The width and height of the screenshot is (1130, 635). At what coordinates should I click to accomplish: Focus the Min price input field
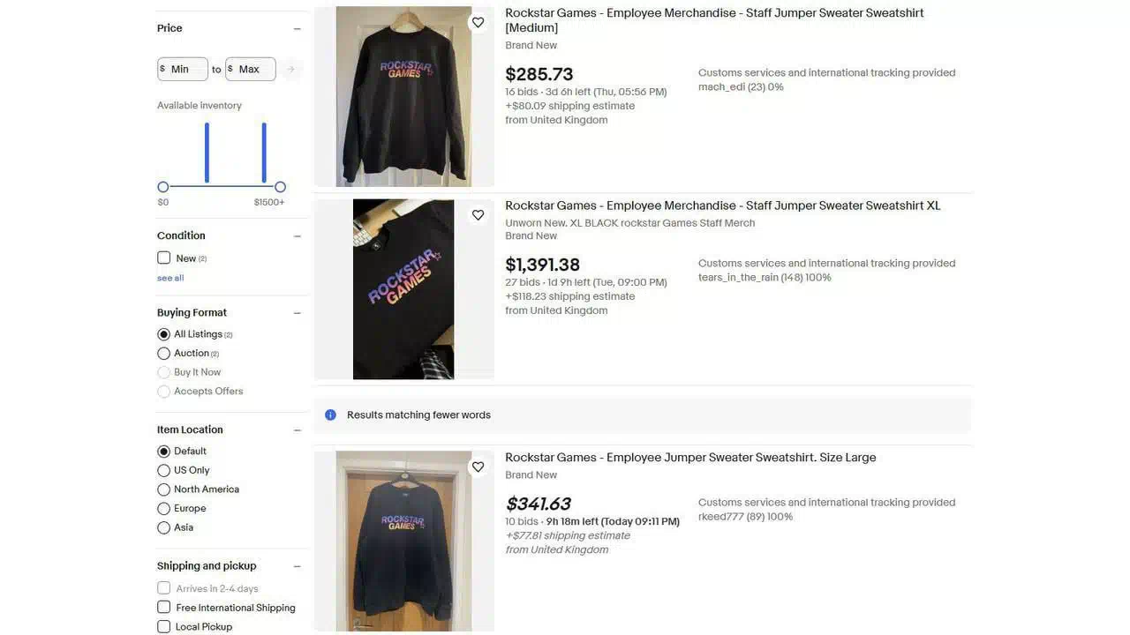tap(183, 69)
